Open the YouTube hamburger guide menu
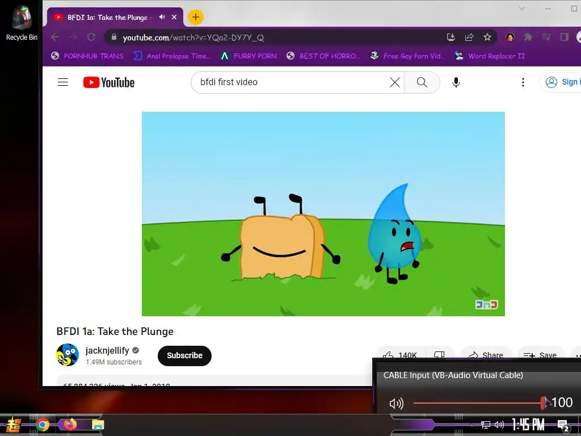581x436 pixels. [x=63, y=82]
